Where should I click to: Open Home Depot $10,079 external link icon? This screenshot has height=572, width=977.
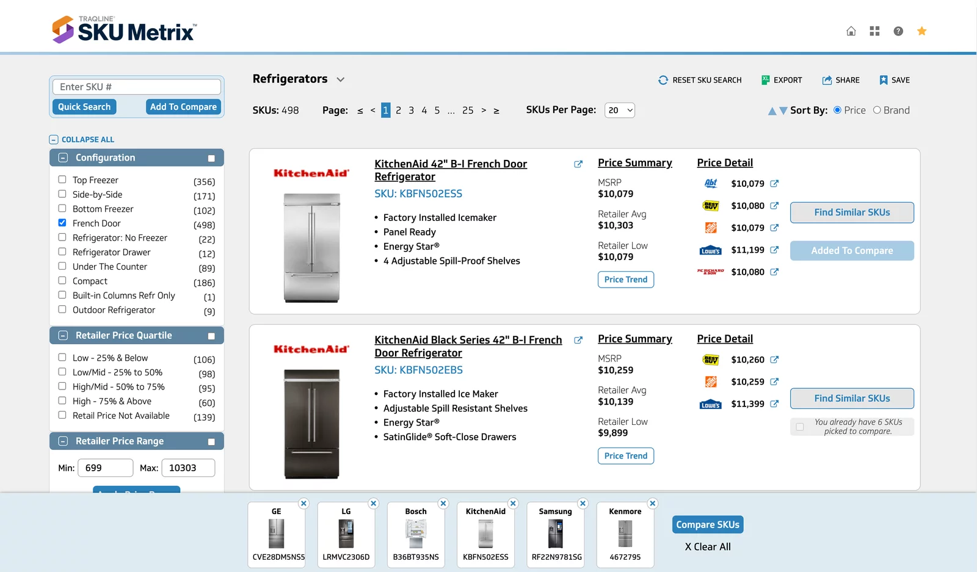point(774,228)
